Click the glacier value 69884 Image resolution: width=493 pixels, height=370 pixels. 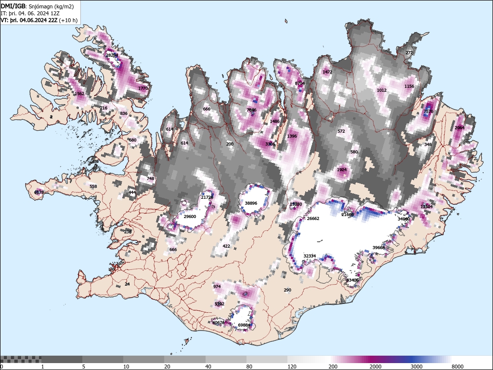point(245,325)
